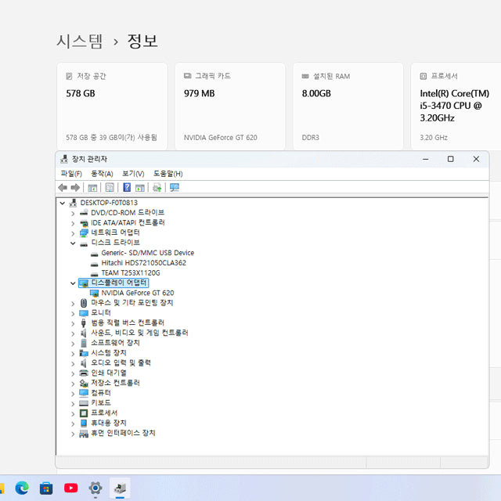Open the 보기(V) menu

coord(133,174)
